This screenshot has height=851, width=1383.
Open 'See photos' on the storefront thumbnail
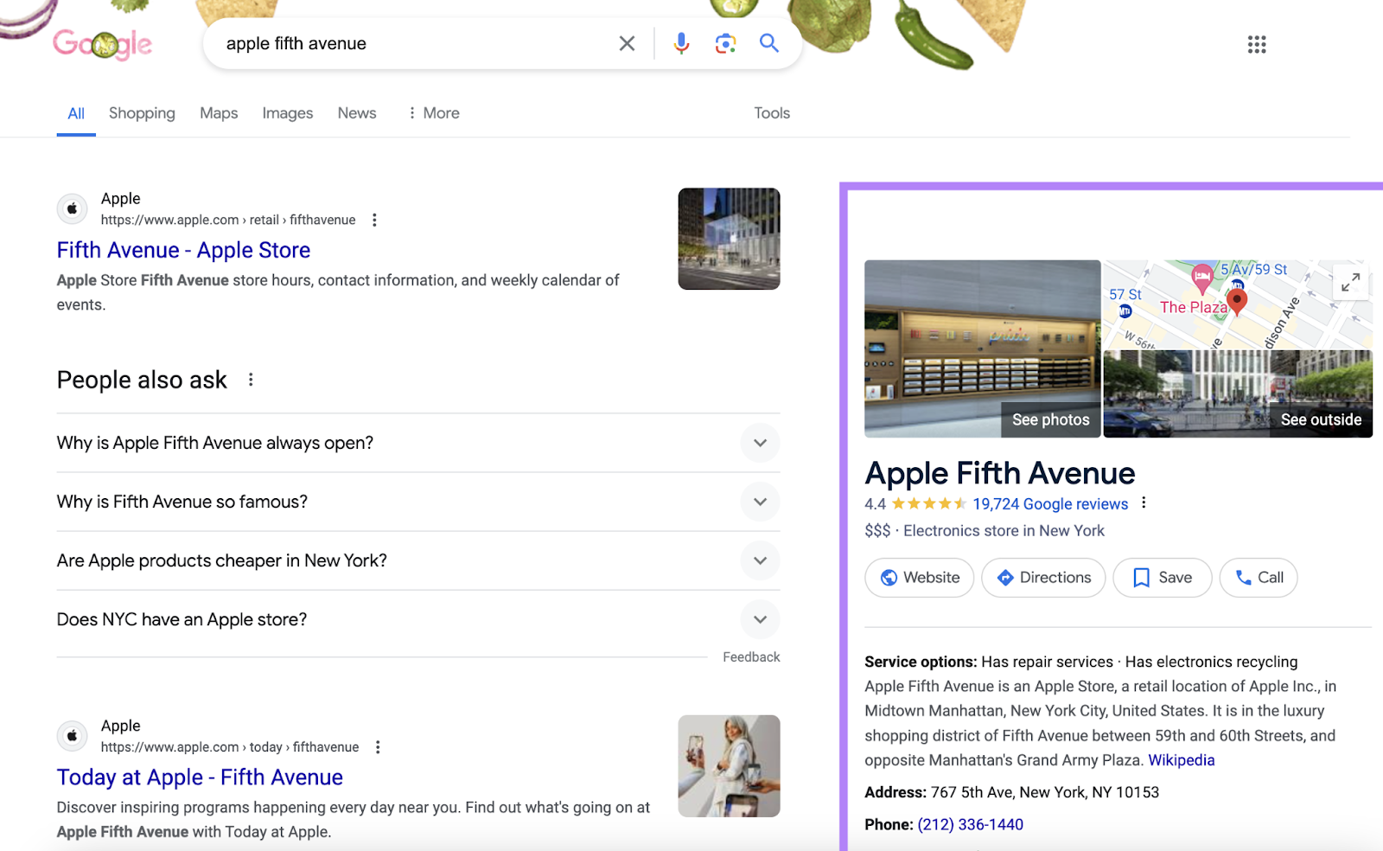[1049, 419]
